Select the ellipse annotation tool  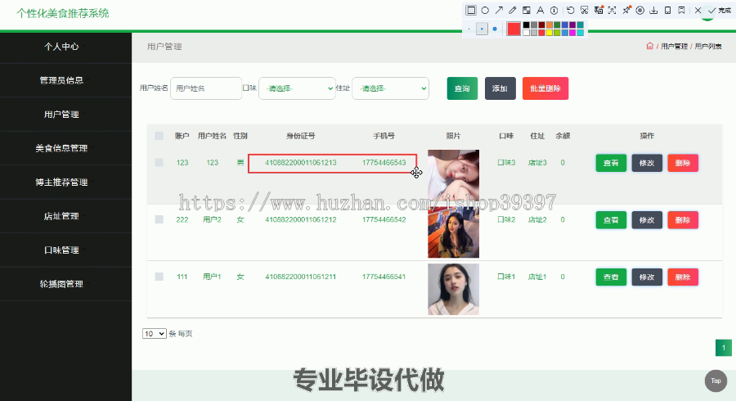485,11
